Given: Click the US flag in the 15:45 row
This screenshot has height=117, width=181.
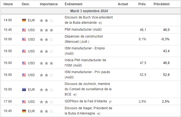Looking at the screenshot, I should [24, 30].
